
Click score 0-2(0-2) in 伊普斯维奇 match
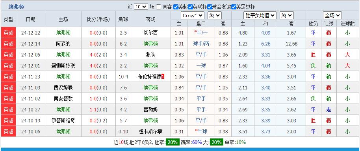pos(98,120)
